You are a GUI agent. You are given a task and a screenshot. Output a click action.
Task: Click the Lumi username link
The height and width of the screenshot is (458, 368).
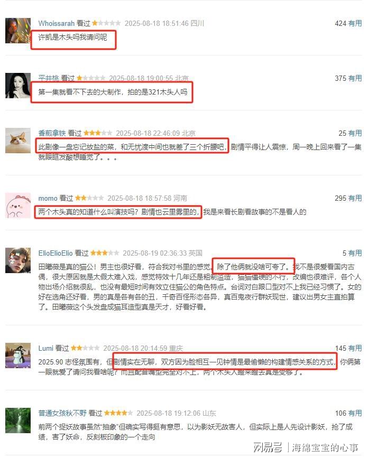45,348
